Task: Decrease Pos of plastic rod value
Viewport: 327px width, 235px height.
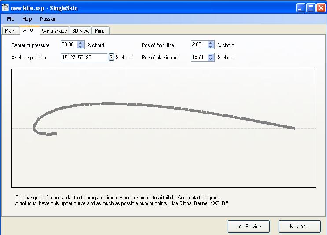Action: coord(211,59)
